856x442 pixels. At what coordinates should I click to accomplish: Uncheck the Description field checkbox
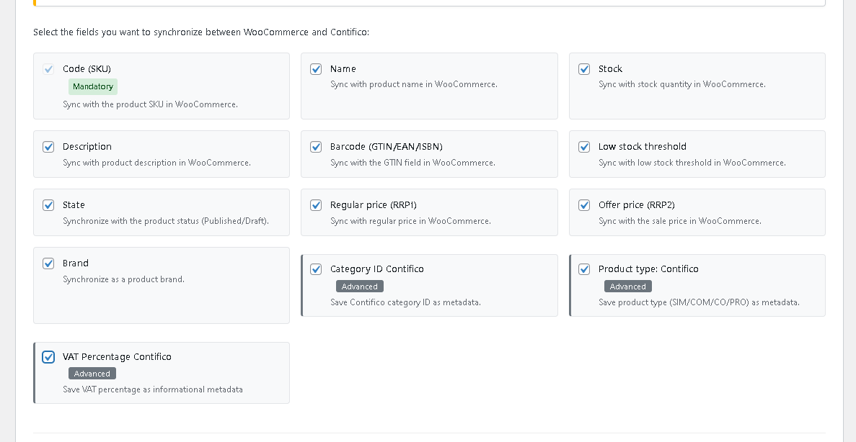pyautogui.click(x=48, y=147)
